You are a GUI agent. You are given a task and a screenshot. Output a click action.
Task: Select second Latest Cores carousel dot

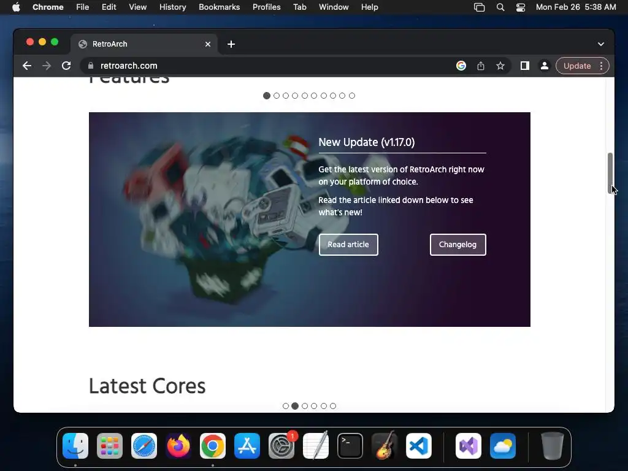(295, 406)
